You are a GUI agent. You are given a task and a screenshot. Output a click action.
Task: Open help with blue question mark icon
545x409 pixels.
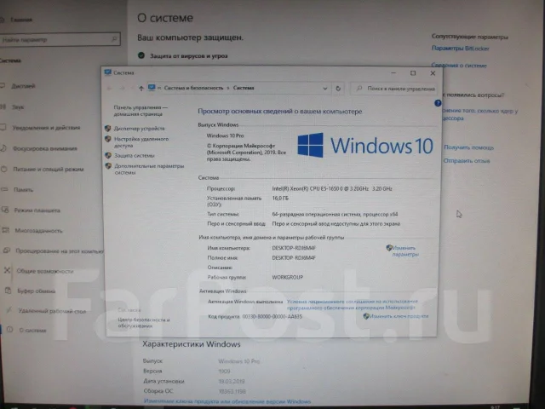pos(438,103)
